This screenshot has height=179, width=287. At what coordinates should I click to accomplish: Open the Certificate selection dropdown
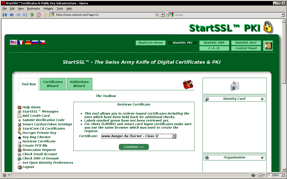tap(174, 136)
